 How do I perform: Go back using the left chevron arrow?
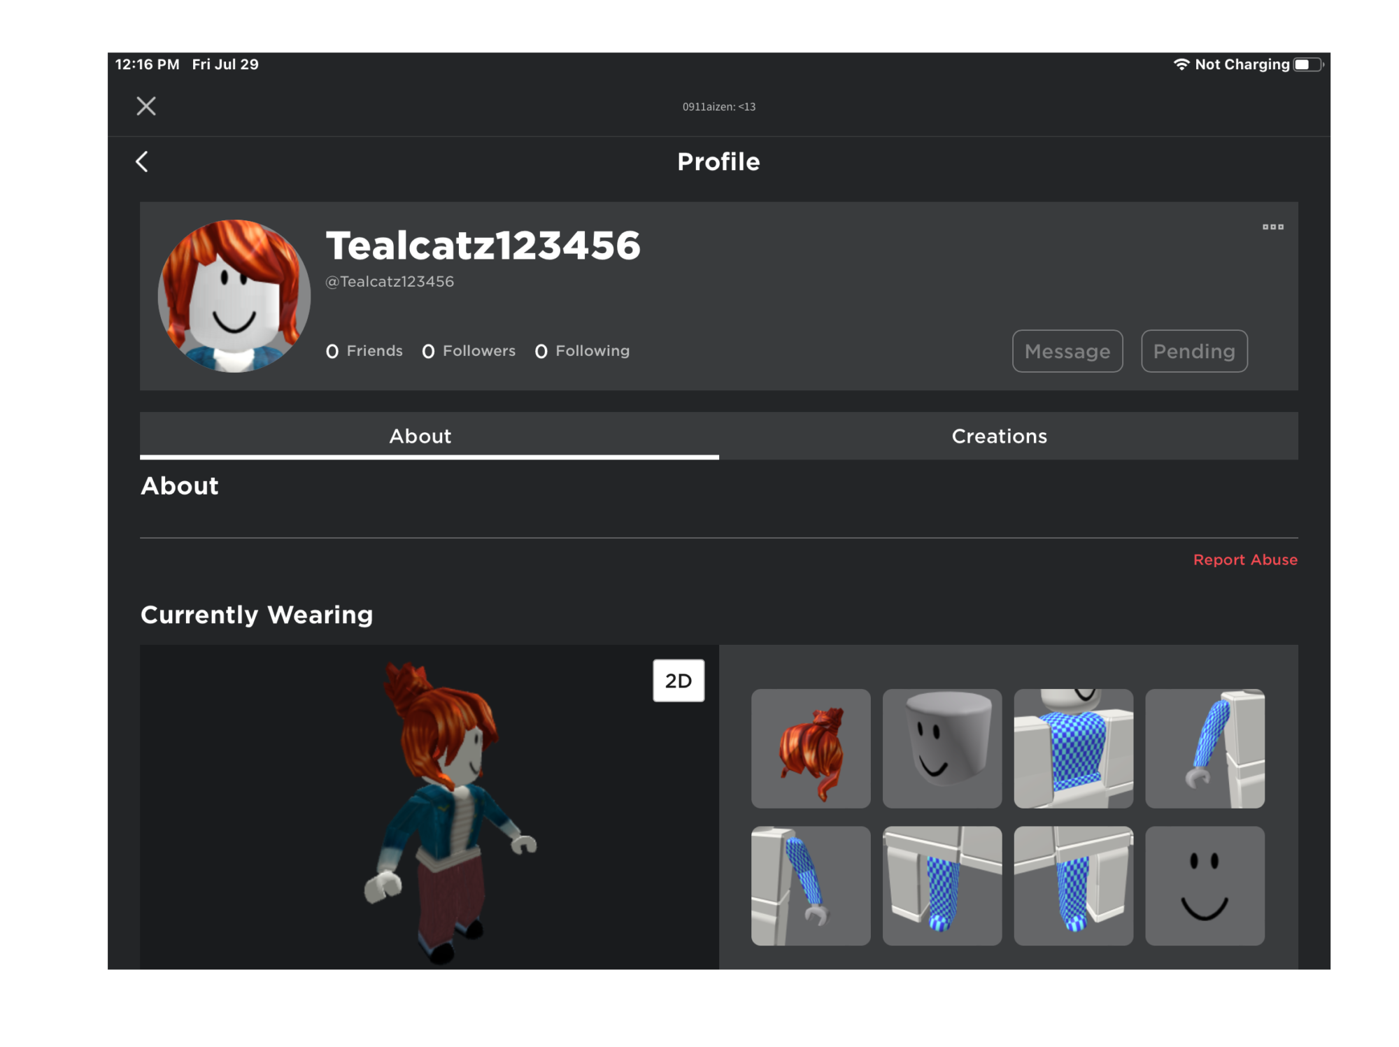click(x=142, y=162)
